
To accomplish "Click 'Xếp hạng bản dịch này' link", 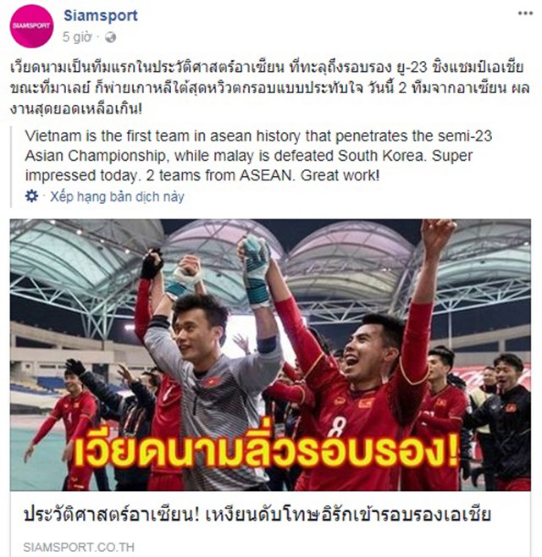I will click(x=117, y=196).
